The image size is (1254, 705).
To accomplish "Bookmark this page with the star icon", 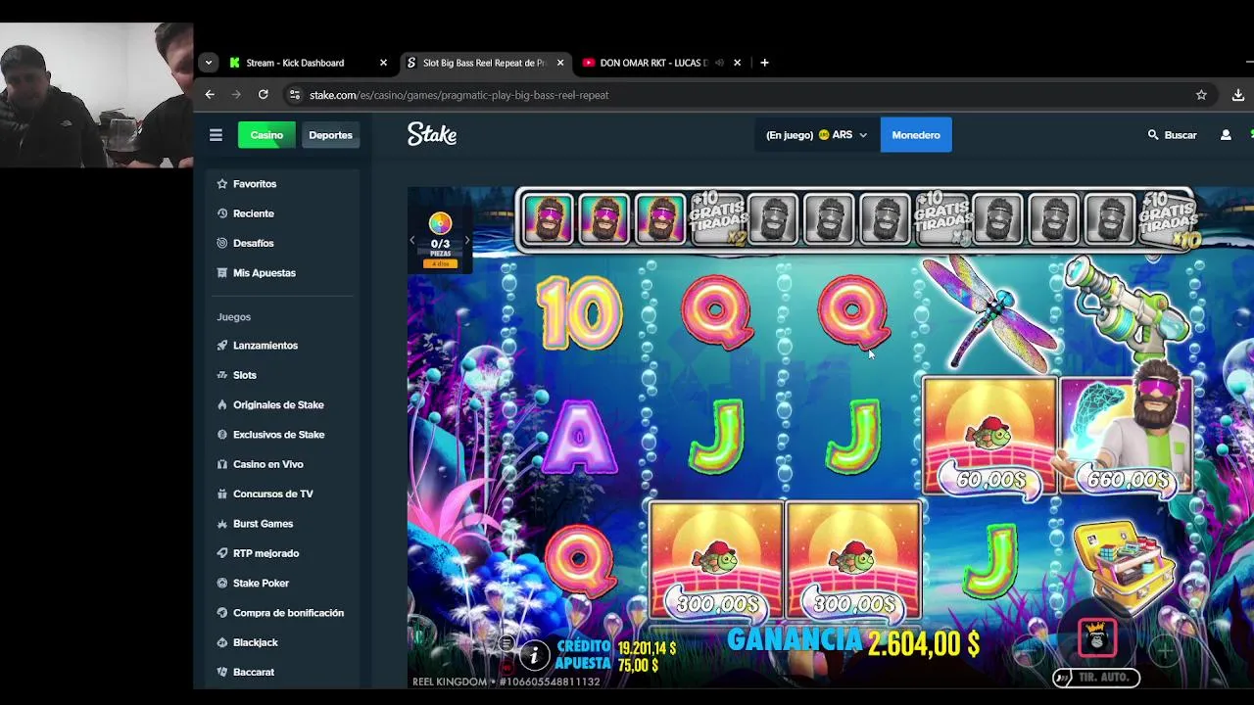I will click(1201, 95).
